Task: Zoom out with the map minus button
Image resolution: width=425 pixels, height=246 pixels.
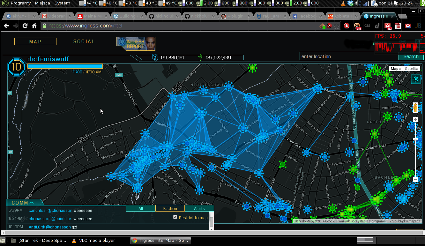Action: (x=415, y=180)
